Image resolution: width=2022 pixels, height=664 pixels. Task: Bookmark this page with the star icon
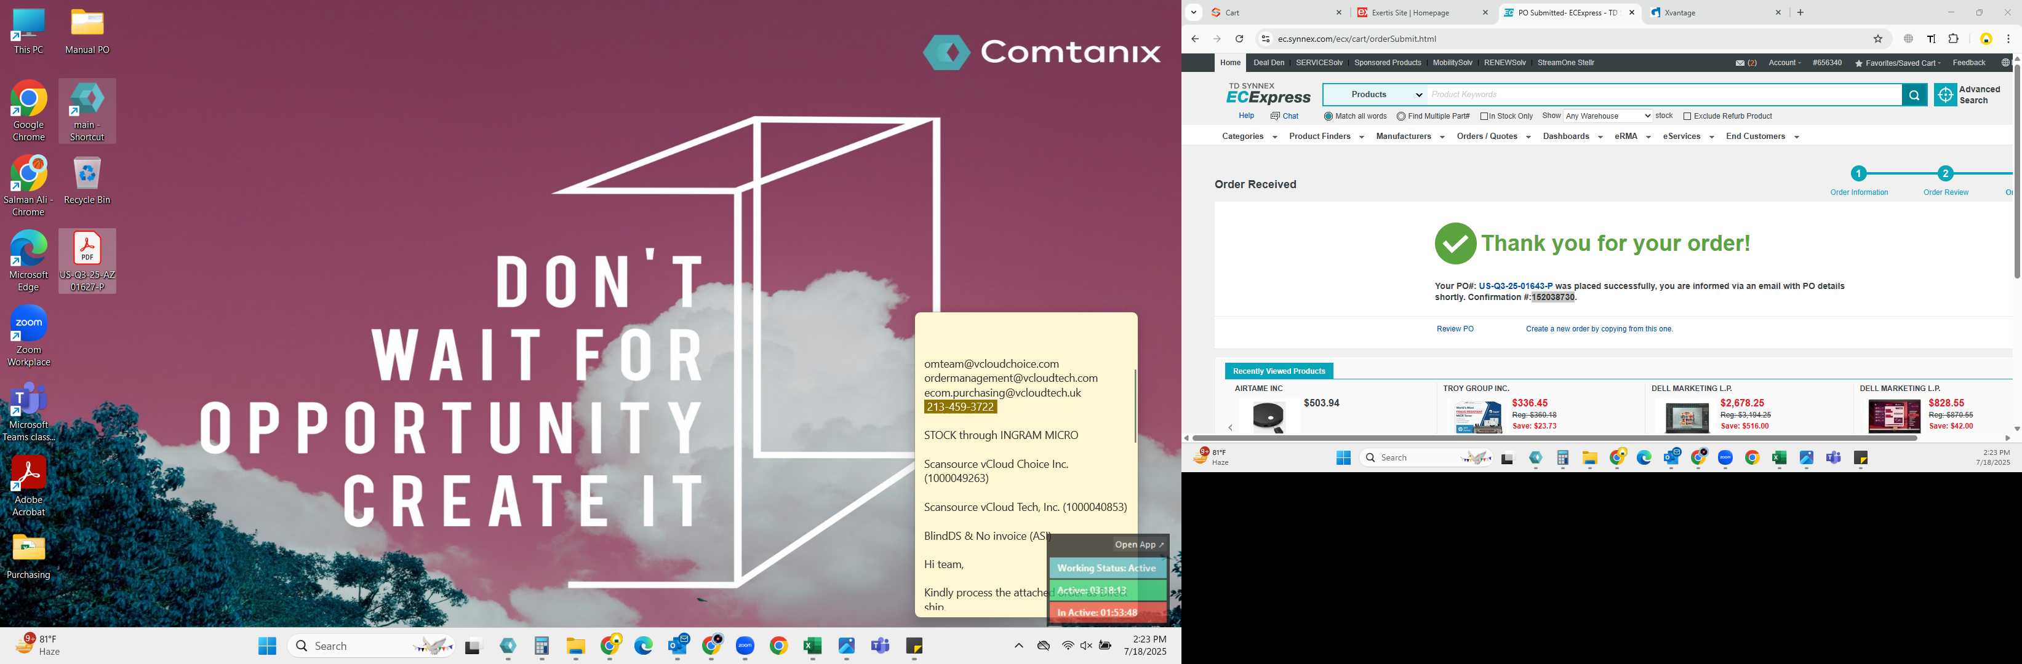pyautogui.click(x=1877, y=38)
